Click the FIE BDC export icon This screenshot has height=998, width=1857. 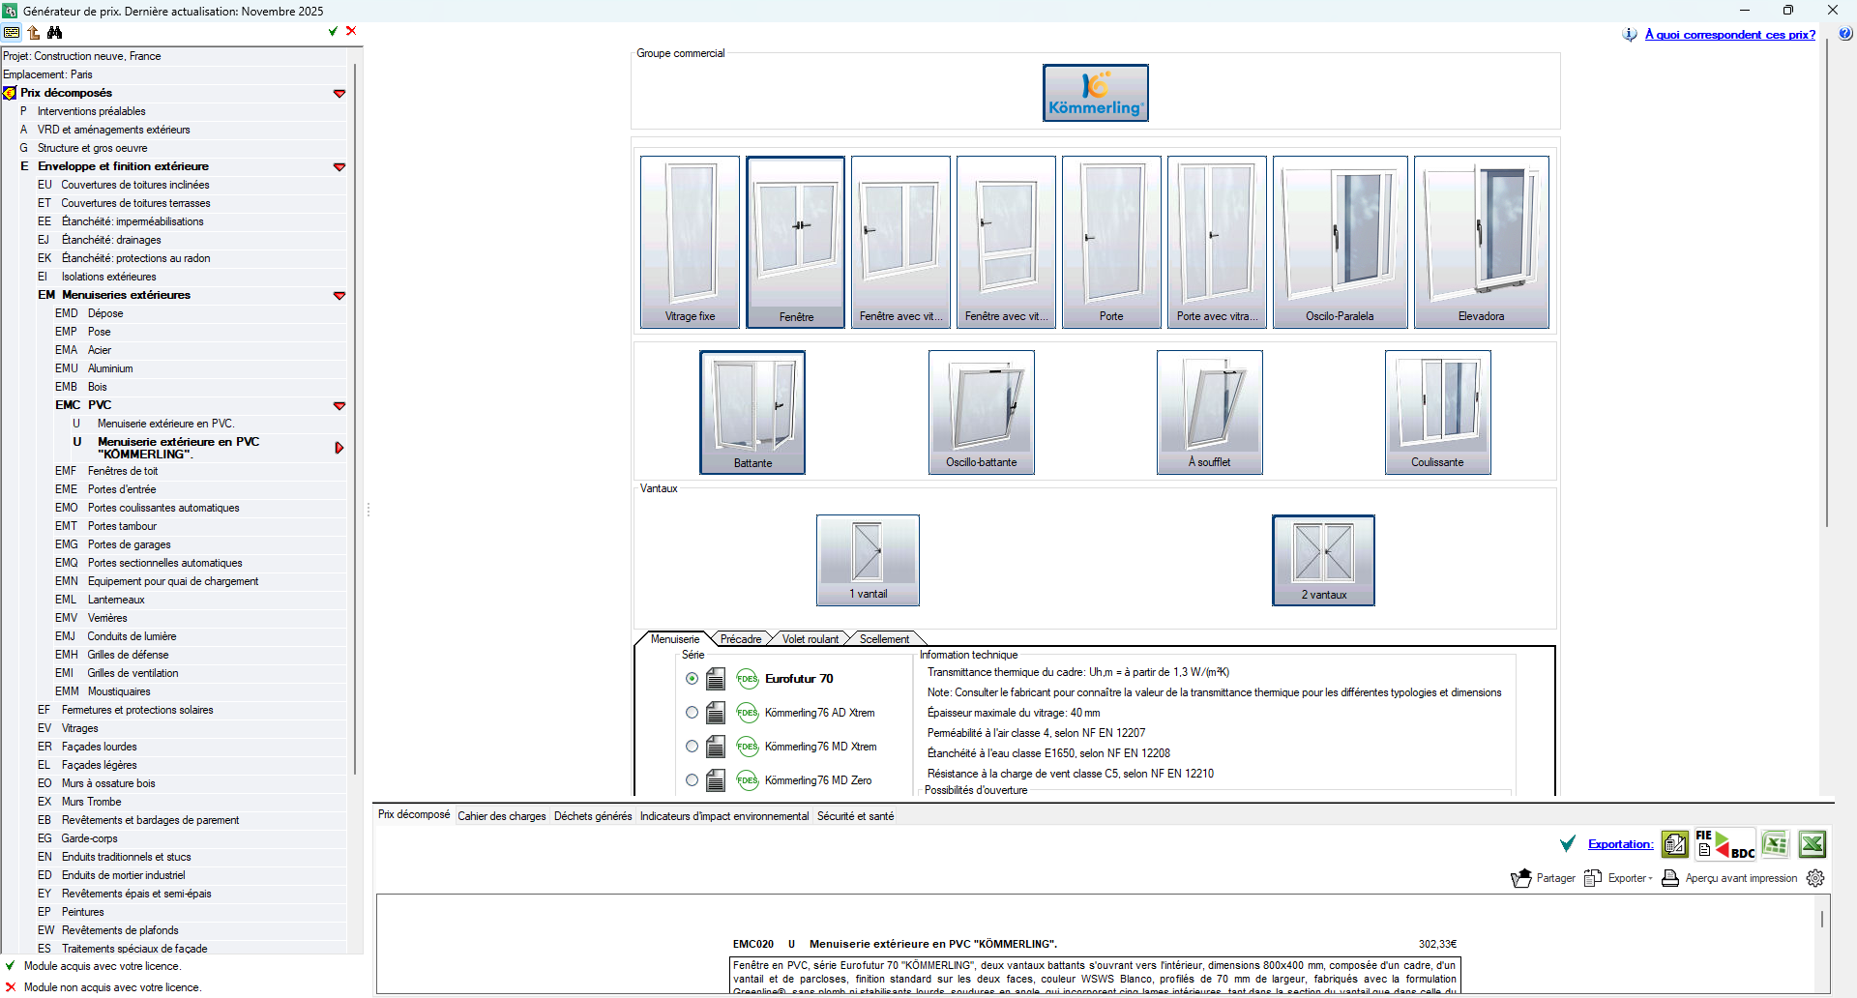(x=1725, y=844)
